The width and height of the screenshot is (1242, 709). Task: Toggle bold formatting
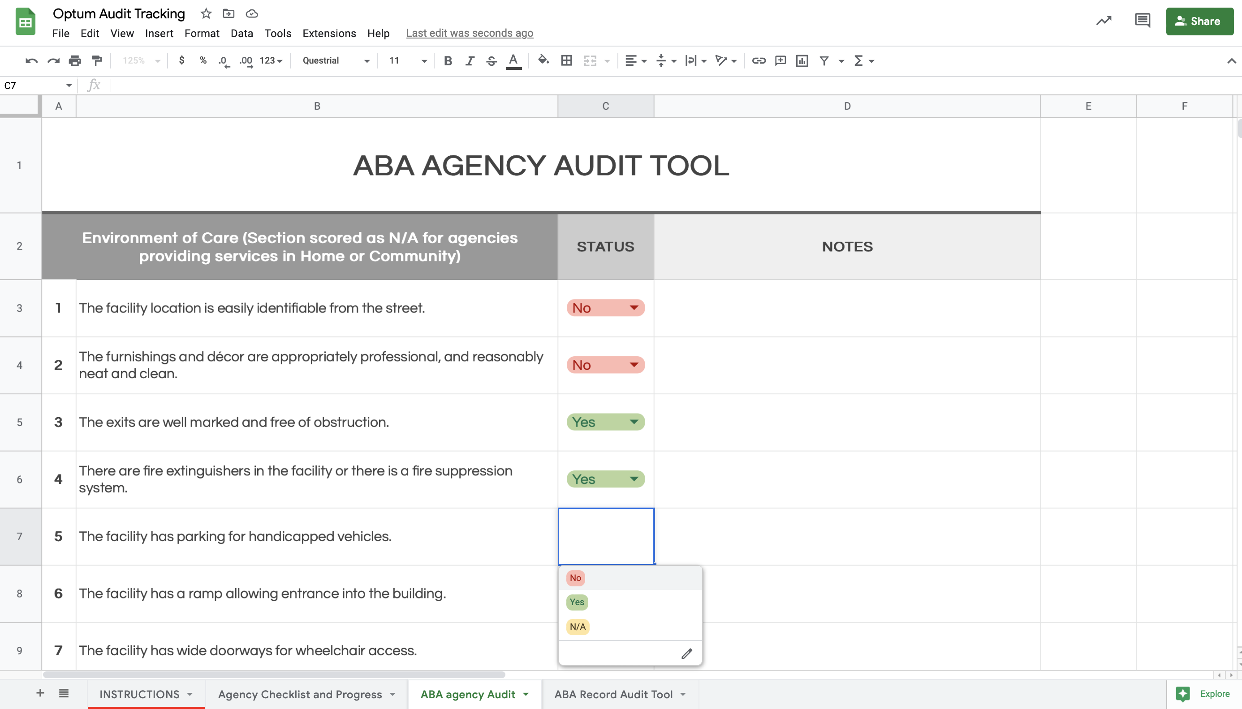pyautogui.click(x=448, y=60)
